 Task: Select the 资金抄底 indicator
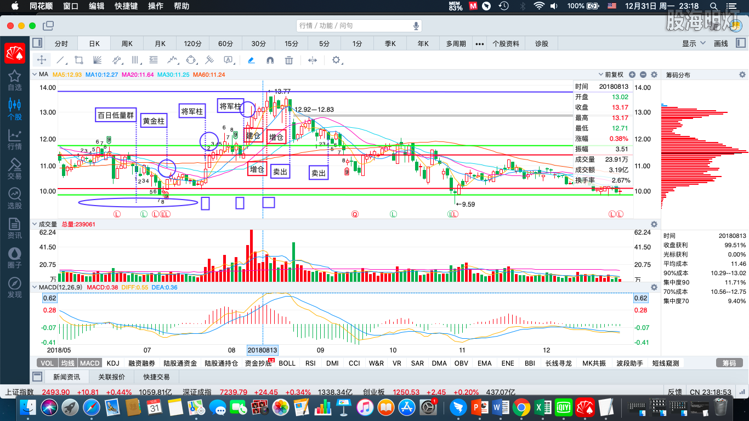point(258,363)
